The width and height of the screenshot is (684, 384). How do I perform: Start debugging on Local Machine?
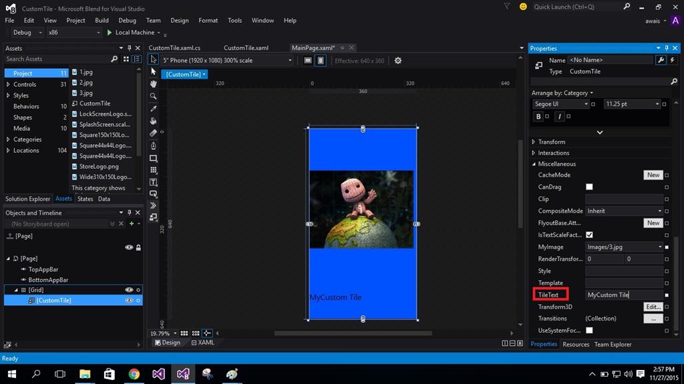131,32
